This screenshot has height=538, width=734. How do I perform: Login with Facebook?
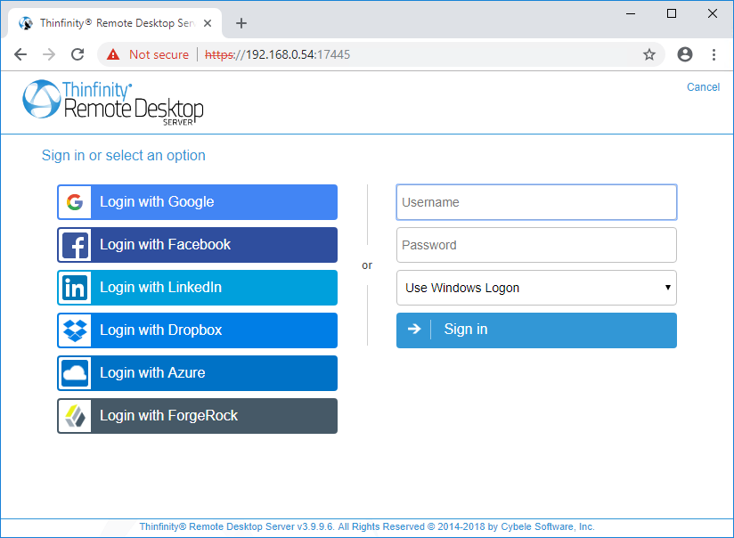pos(197,245)
